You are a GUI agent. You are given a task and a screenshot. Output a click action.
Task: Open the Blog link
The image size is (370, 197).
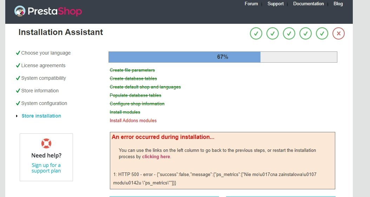pos(338,4)
